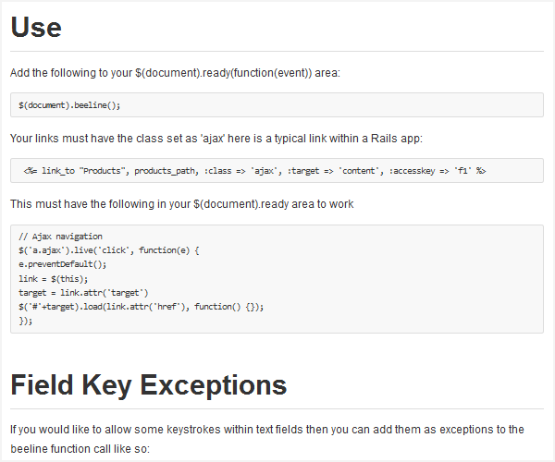Click the "Your links must have the class" paragraph

(x=216, y=139)
